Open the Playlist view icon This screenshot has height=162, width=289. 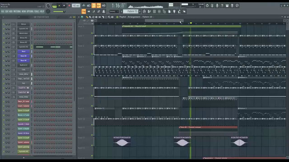tap(144, 12)
